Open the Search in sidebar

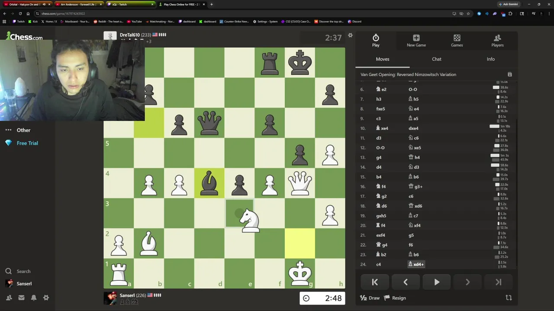click(18, 271)
